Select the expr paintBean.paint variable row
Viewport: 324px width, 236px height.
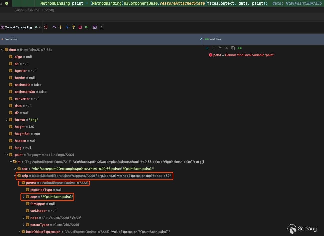[51, 197]
